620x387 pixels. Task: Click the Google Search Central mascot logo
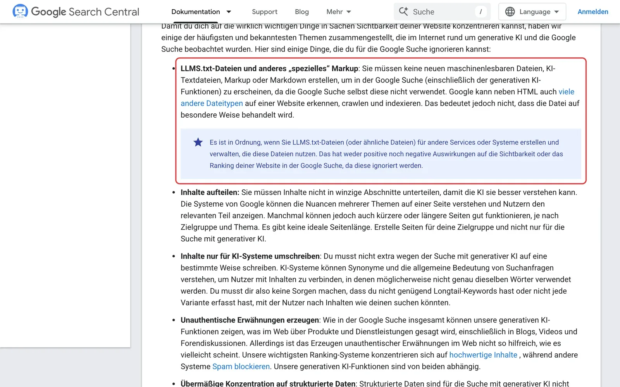[x=20, y=11]
